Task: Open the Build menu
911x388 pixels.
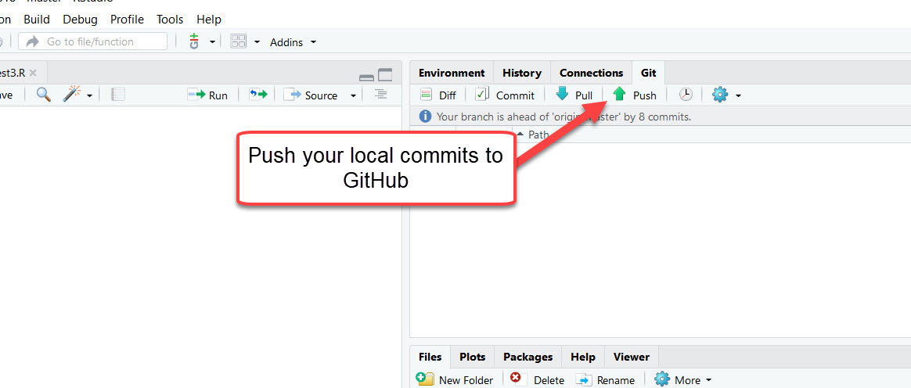Action: click(37, 20)
